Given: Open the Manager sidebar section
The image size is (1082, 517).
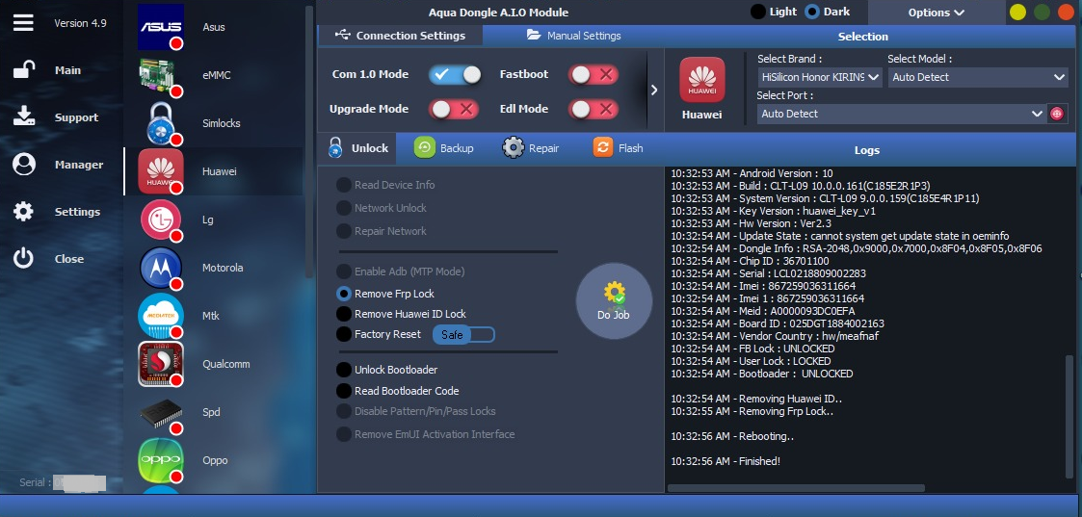Looking at the screenshot, I should tap(79, 165).
